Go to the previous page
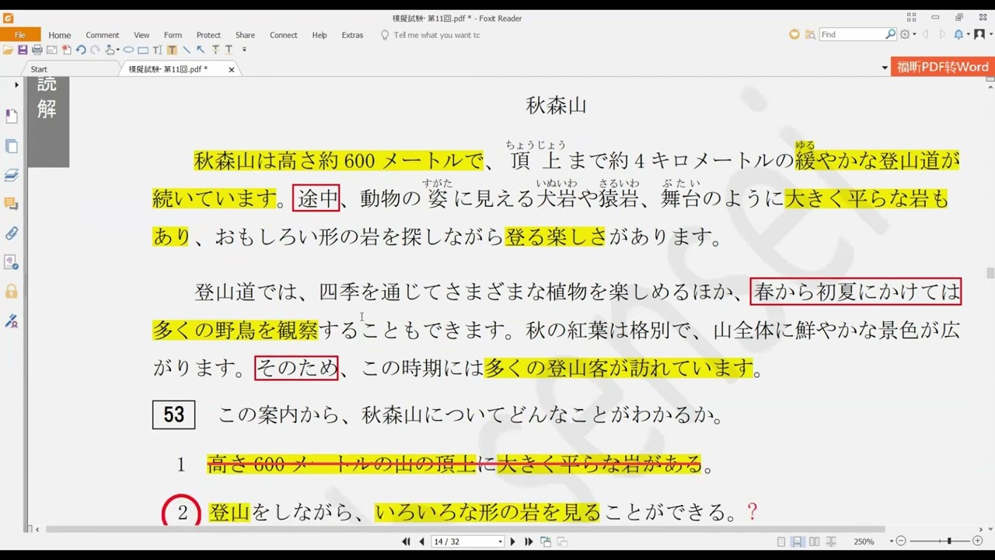995x560 pixels. coord(421,541)
